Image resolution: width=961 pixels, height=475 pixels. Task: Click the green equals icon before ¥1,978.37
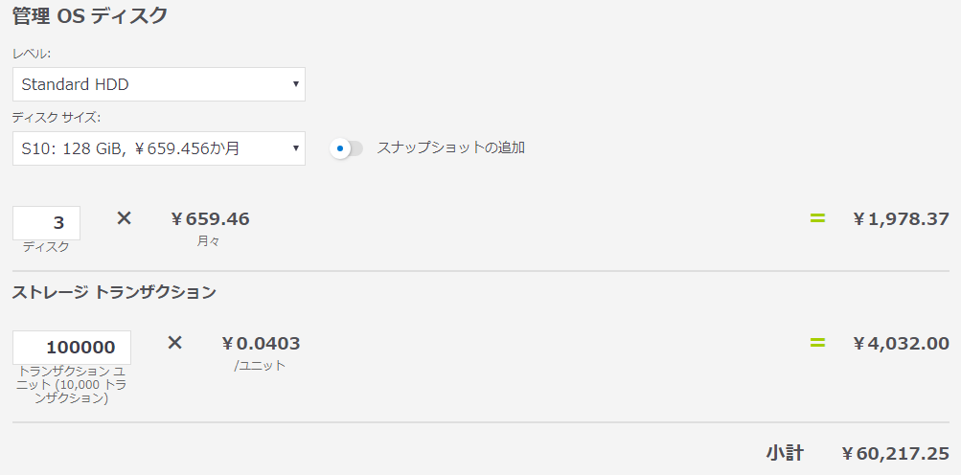pos(817,218)
